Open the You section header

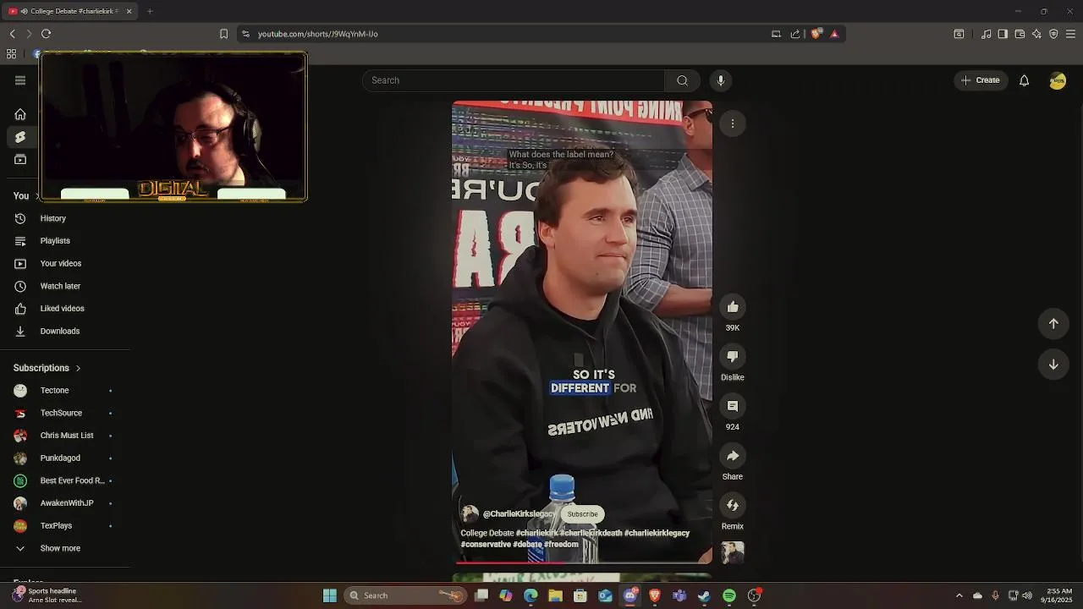click(21, 195)
